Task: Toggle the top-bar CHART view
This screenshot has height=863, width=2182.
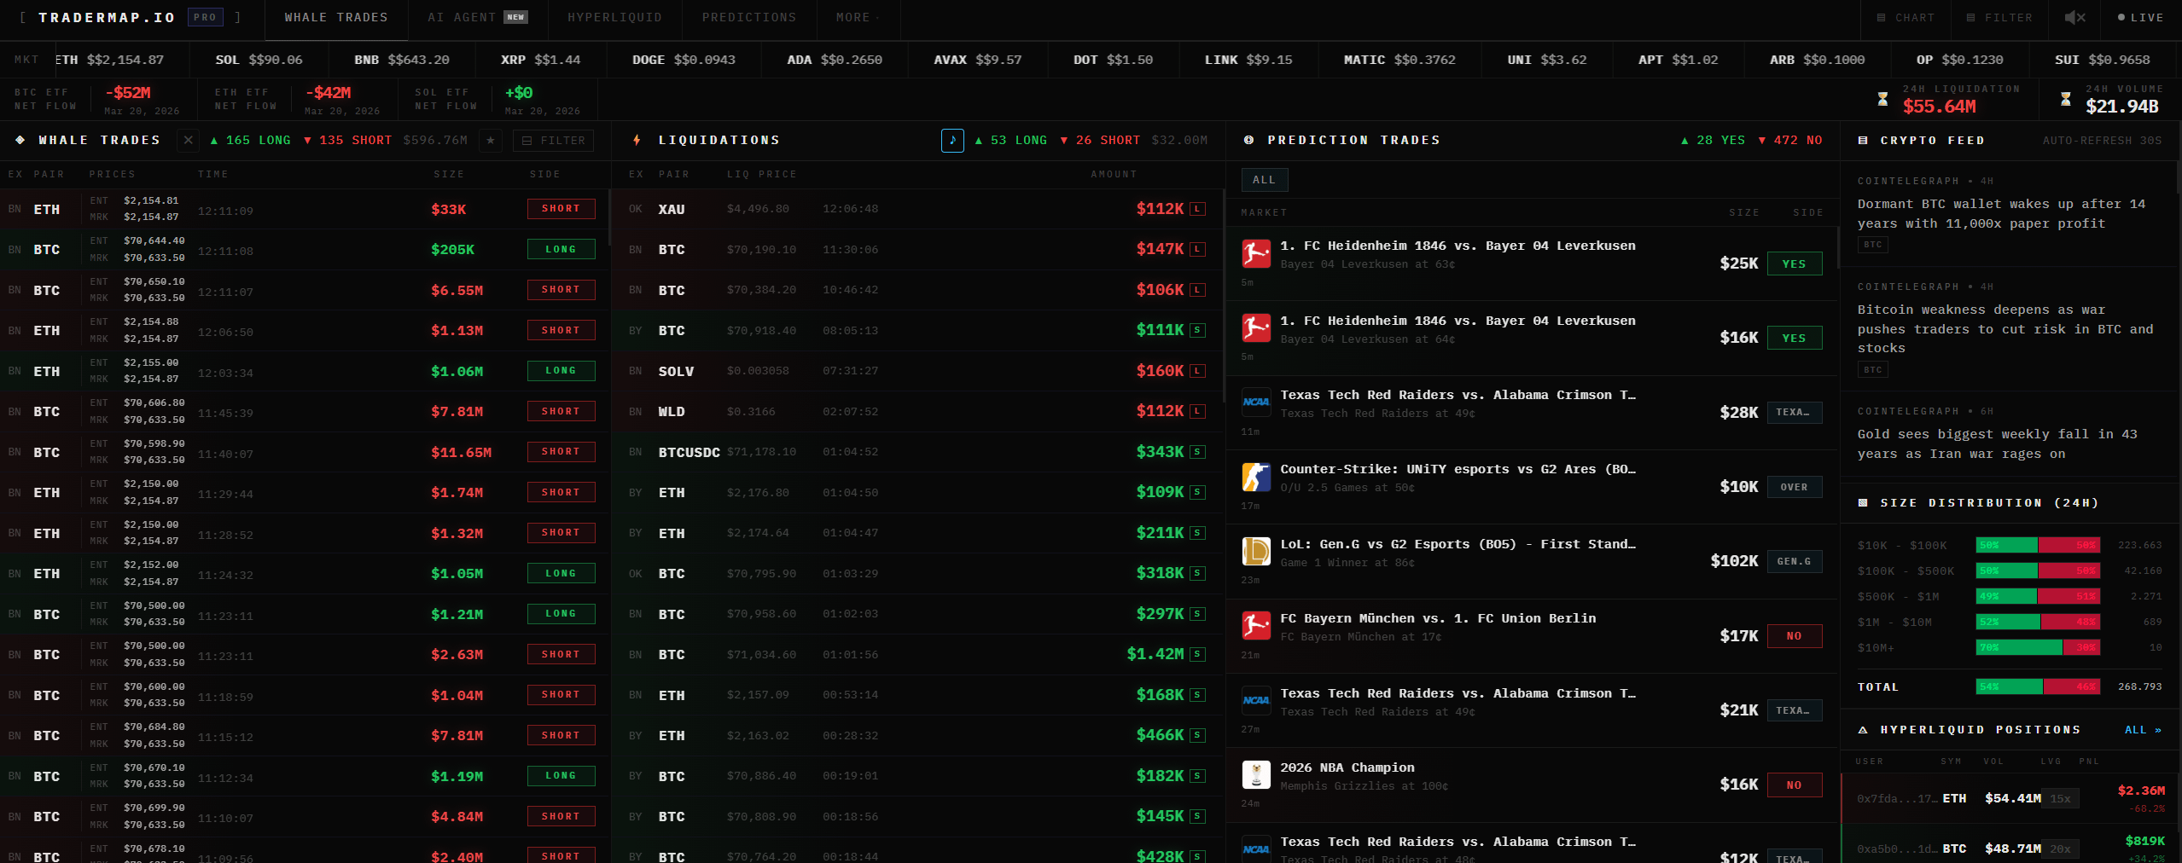Action: (x=1905, y=17)
